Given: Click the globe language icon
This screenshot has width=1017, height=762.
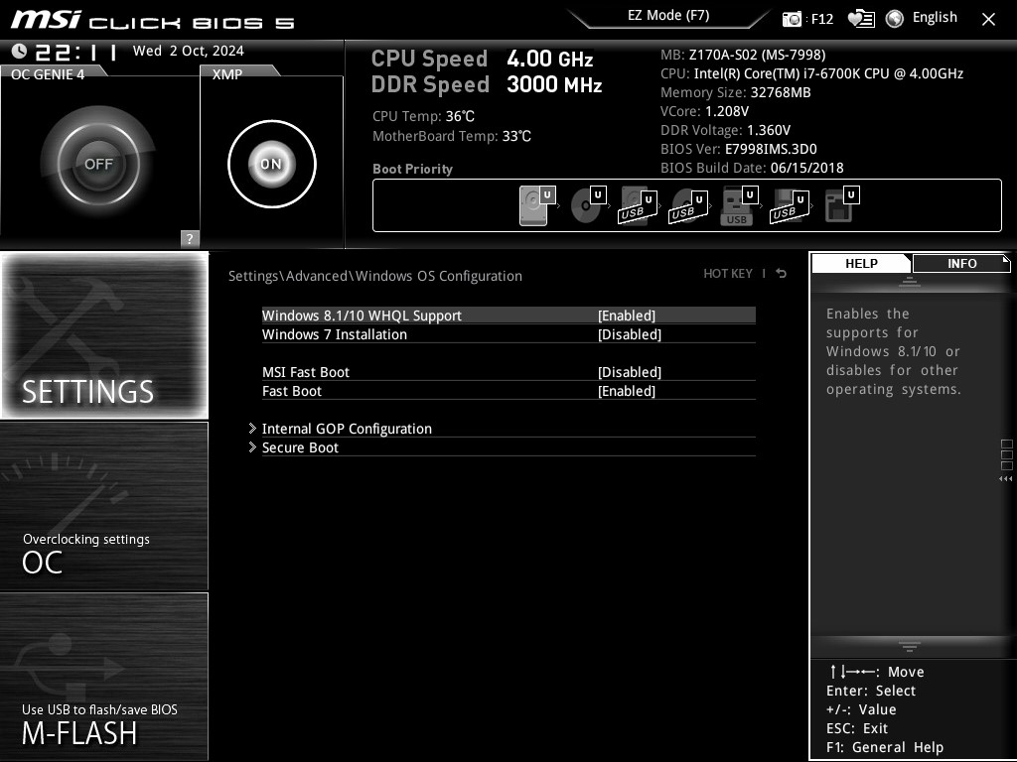Looking at the screenshot, I should click(x=895, y=19).
